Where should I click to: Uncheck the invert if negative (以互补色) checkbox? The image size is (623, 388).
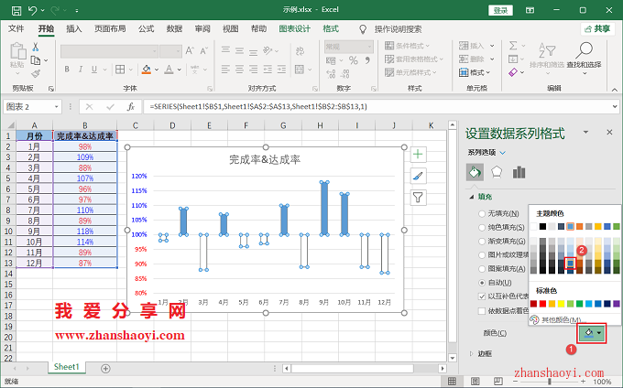pos(482,296)
